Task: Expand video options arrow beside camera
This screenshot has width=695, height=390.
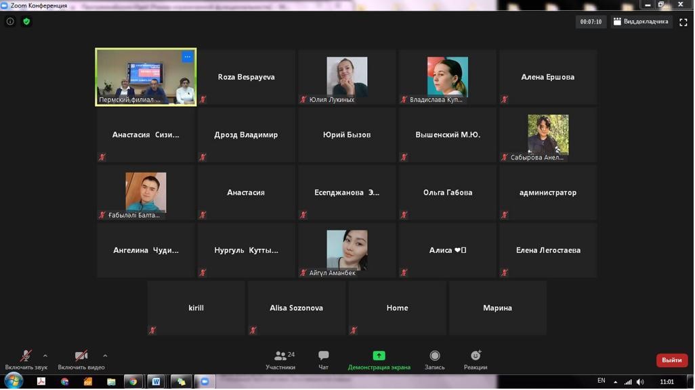Action: pos(105,356)
